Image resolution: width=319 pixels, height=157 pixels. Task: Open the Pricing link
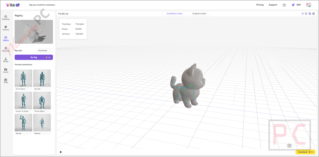(260, 5)
